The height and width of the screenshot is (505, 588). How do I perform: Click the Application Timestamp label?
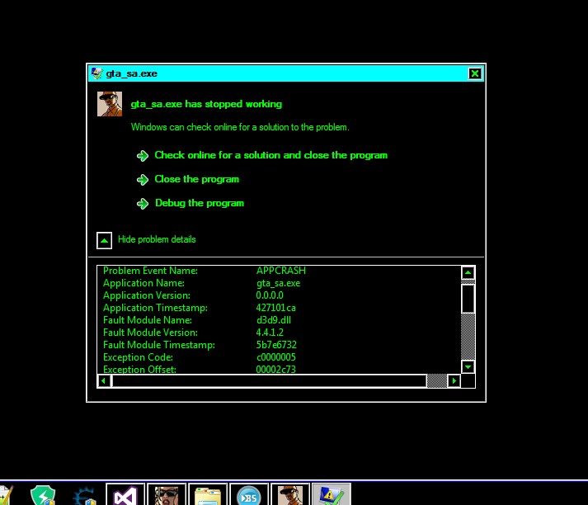coord(155,308)
